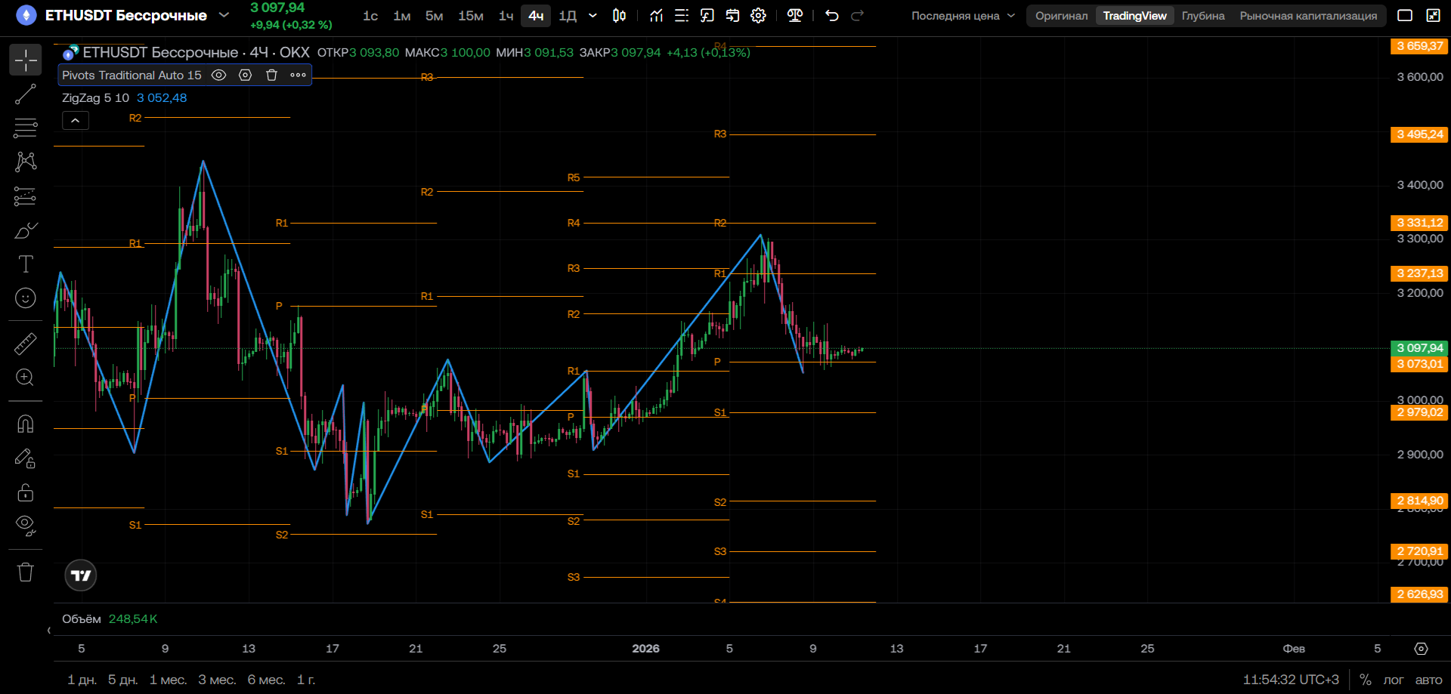Select the 1ч timeframe

(506, 16)
